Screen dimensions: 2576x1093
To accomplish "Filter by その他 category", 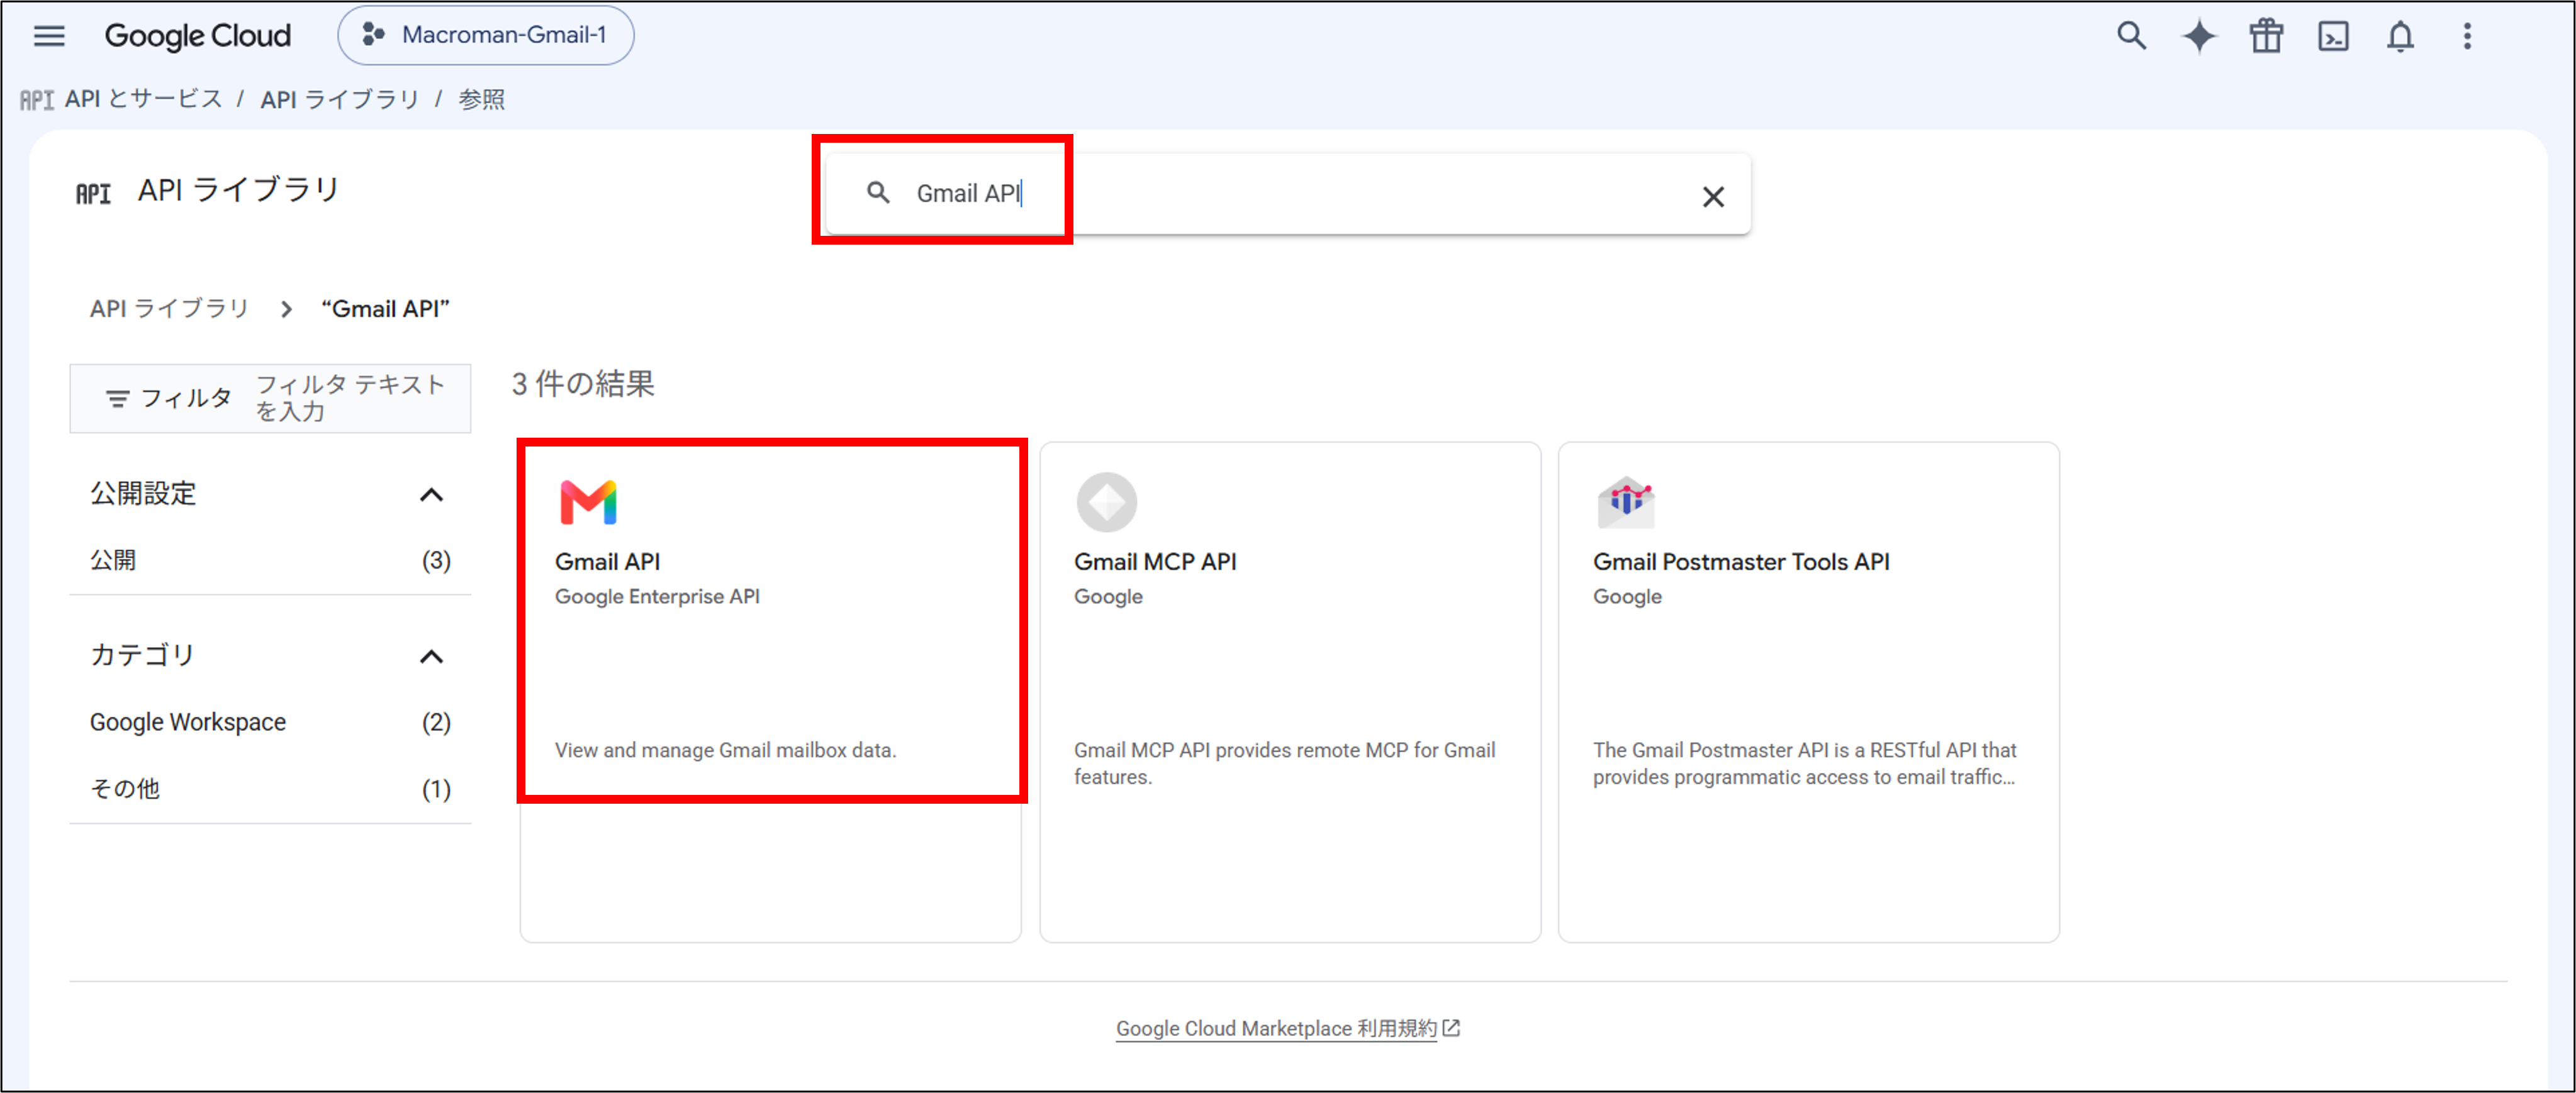I will (270, 789).
